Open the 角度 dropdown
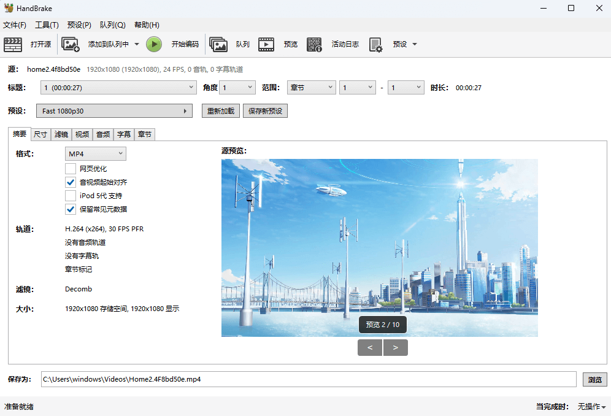 [x=237, y=87]
